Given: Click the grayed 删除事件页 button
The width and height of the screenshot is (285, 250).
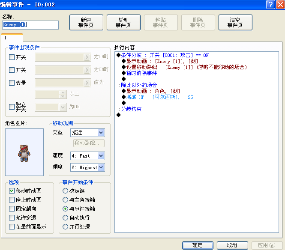Looking at the screenshot, I should pos(198,23).
